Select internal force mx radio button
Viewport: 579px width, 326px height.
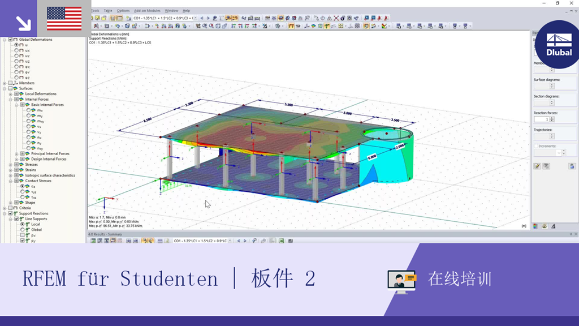pyautogui.click(x=28, y=110)
